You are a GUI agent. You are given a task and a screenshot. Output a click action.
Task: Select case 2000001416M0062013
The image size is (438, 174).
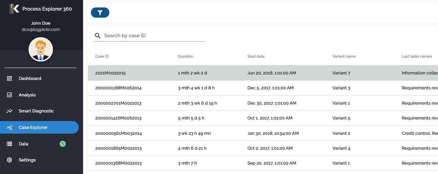point(118,118)
